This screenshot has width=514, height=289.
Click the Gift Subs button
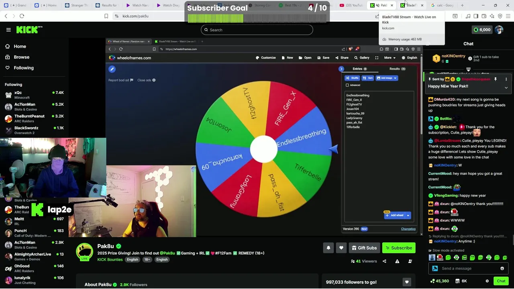pyautogui.click(x=364, y=248)
